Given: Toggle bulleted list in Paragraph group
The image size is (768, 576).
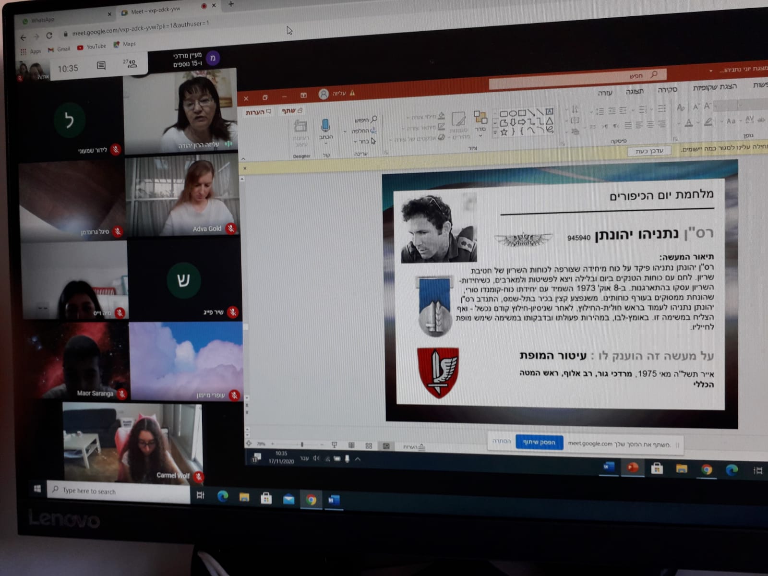Looking at the screenshot, I should 661,109.
